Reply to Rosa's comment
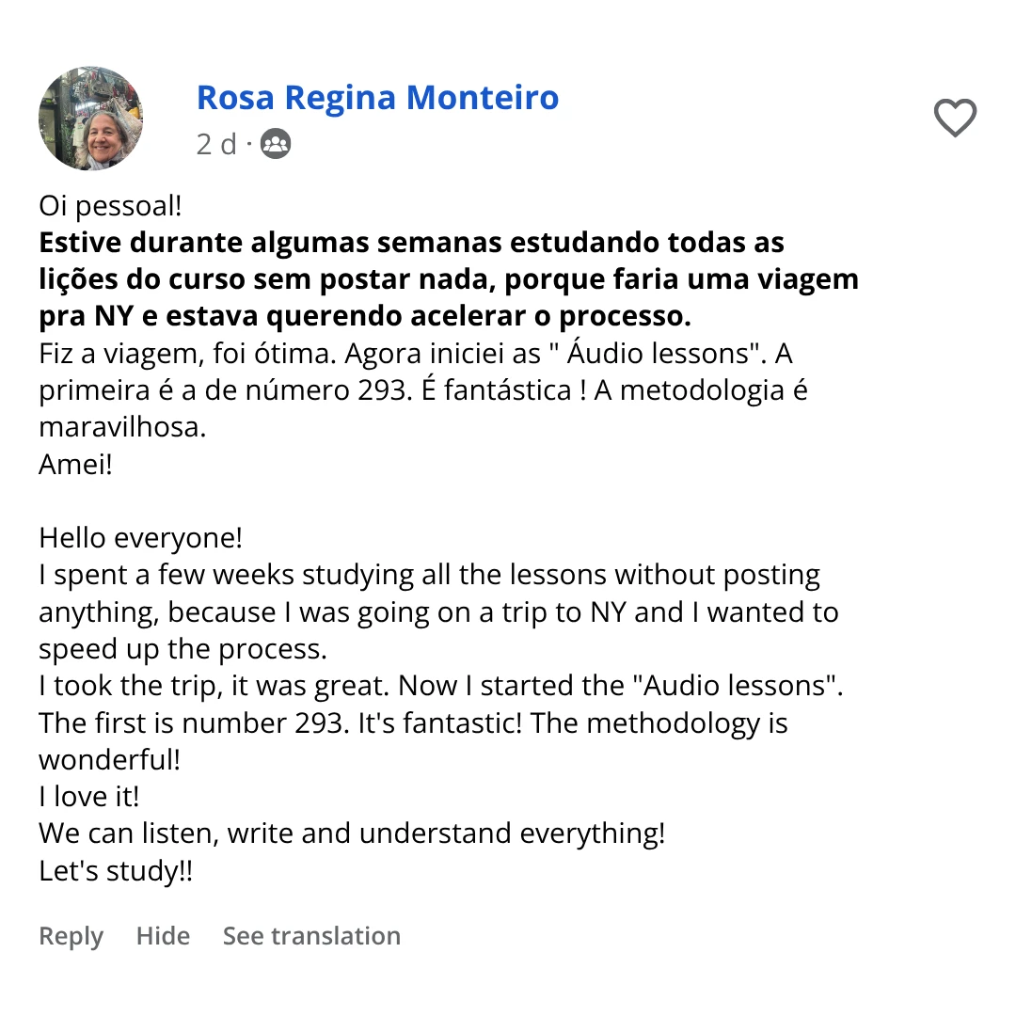This screenshot has height=1016, width=1016. (71, 935)
